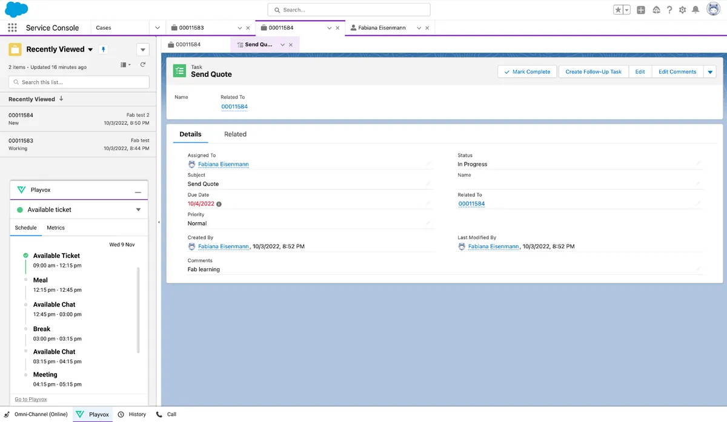Close the Fabiana Eisenmann workspace tab
The image size is (727, 422).
tap(427, 28)
